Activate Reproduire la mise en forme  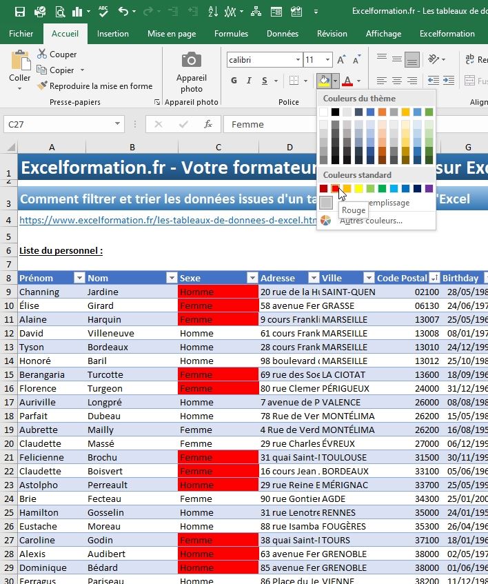94,86
